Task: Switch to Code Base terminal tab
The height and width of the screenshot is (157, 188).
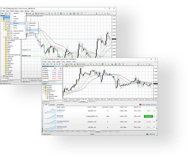Action: click(104, 131)
